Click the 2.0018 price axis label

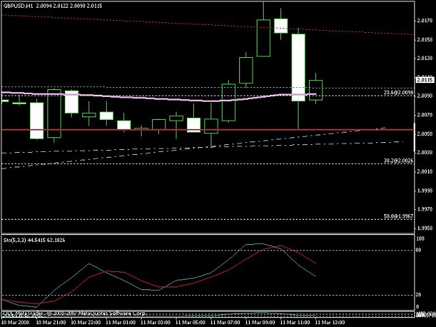coord(425,172)
